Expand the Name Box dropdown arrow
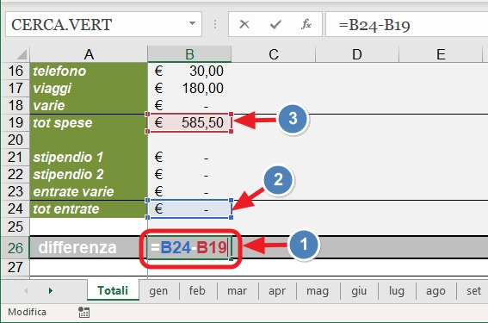 click(192, 23)
